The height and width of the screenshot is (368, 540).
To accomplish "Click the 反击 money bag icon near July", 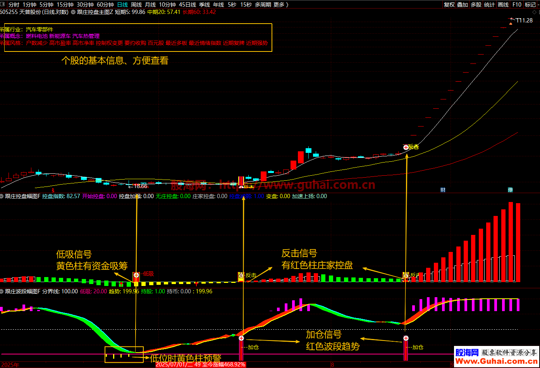I will [241, 276].
